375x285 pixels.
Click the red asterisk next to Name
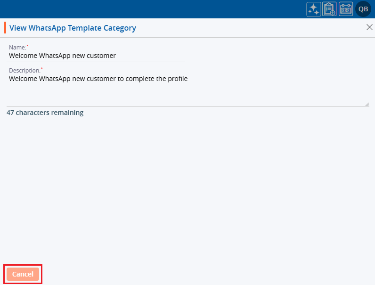pyautogui.click(x=27, y=46)
